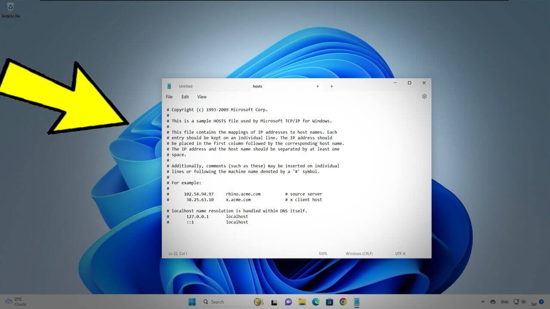Open Microsoft Store from taskbar
550x309 pixels.
point(330,302)
